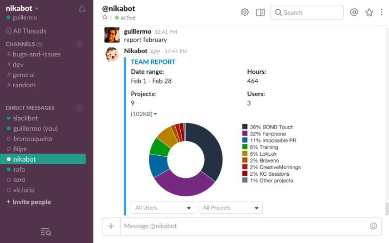Click the '2% Braveno' legend text
The height and width of the screenshot is (243, 389).
[264, 161]
